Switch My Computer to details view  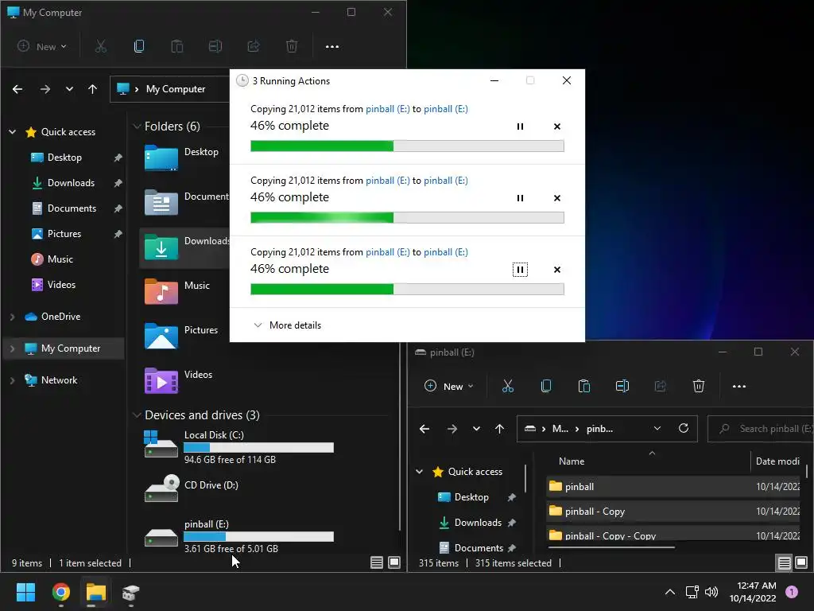[x=377, y=562]
